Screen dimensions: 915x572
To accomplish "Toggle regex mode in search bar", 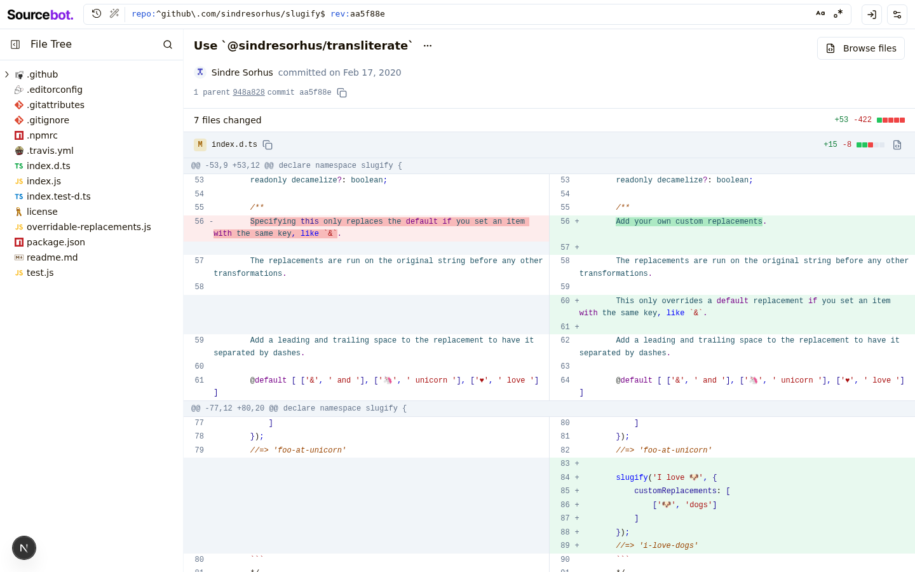I will [x=838, y=13].
